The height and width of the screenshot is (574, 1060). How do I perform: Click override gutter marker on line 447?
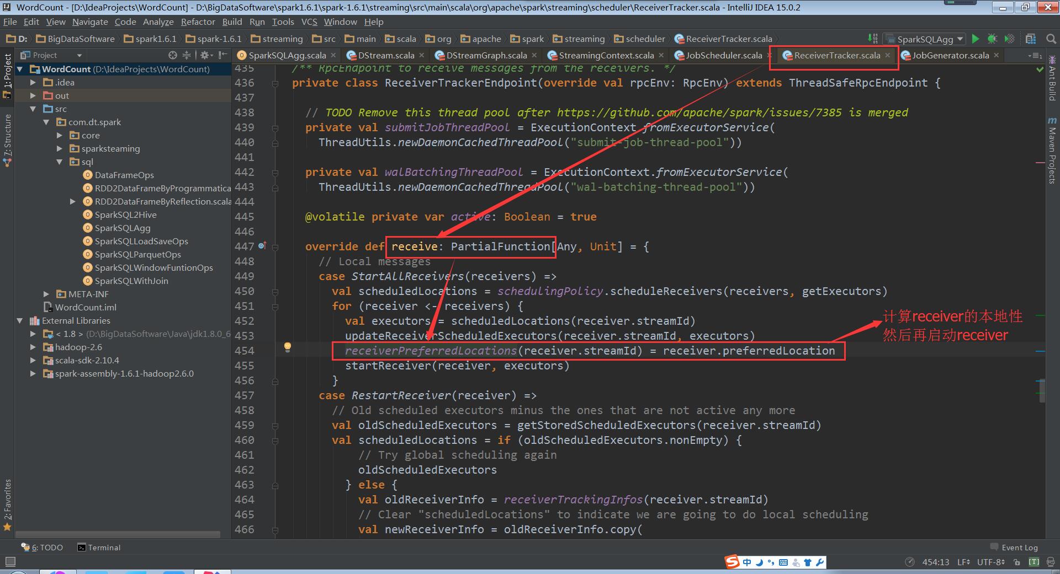(x=262, y=246)
